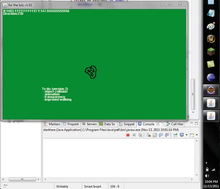Click console vertical scrollbar down arrow
Viewport: 220px width, 189px height.
coord(197,175)
